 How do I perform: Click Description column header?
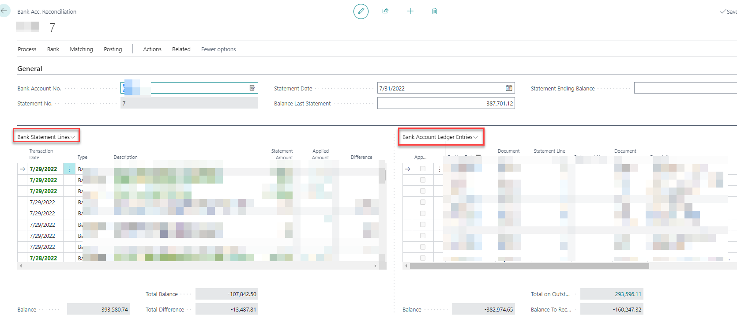click(x=125, y=157)
